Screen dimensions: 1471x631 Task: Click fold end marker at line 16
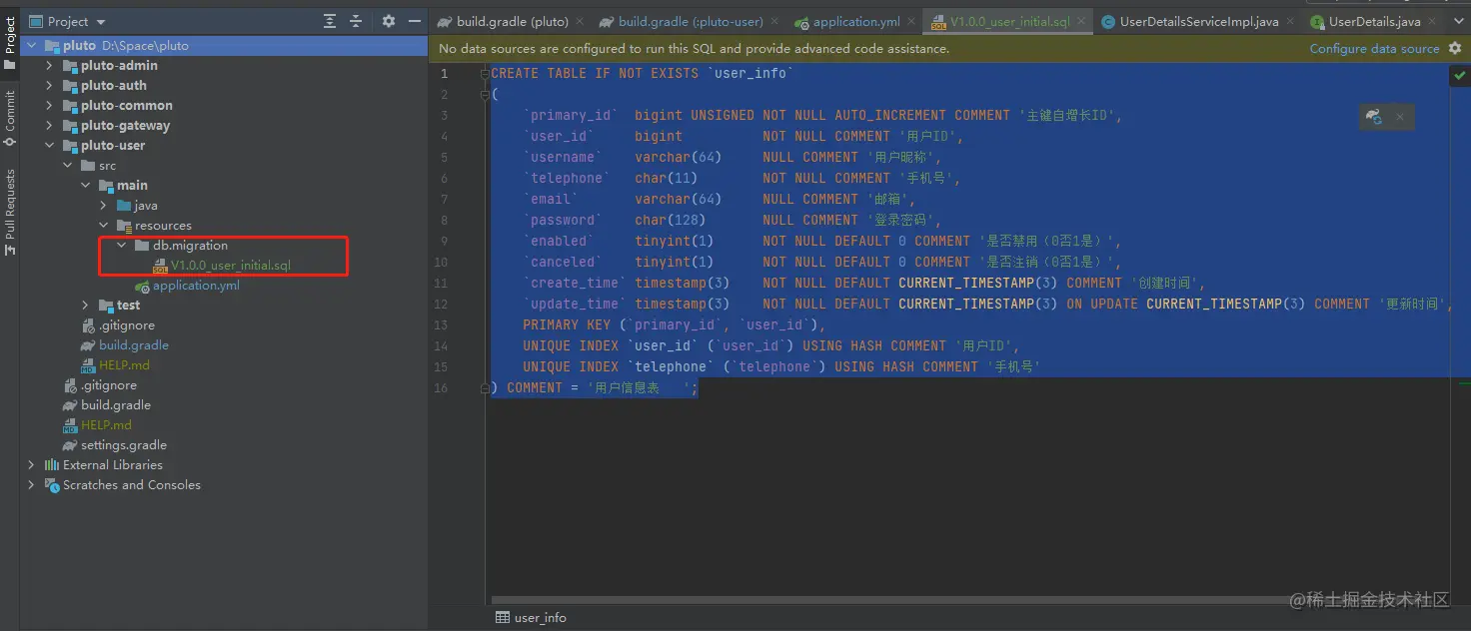point(485,387)
